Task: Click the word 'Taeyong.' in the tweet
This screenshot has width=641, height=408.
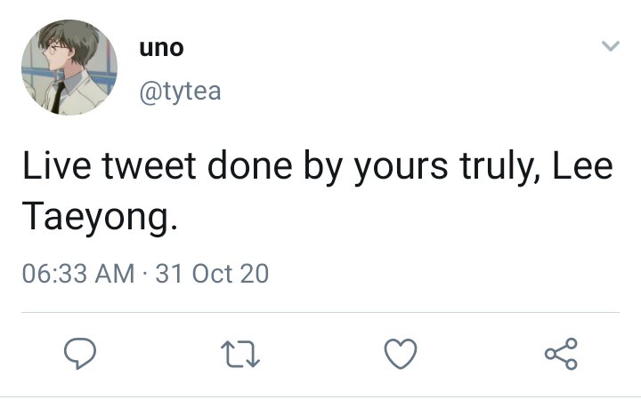Action: [100, 218]
